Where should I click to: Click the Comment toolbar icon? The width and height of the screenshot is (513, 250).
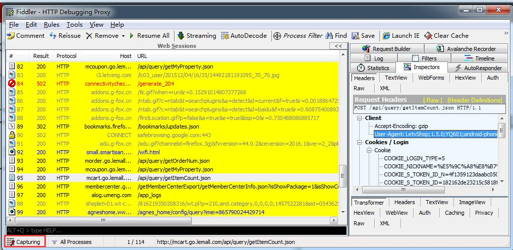click(x=11, y=36)
